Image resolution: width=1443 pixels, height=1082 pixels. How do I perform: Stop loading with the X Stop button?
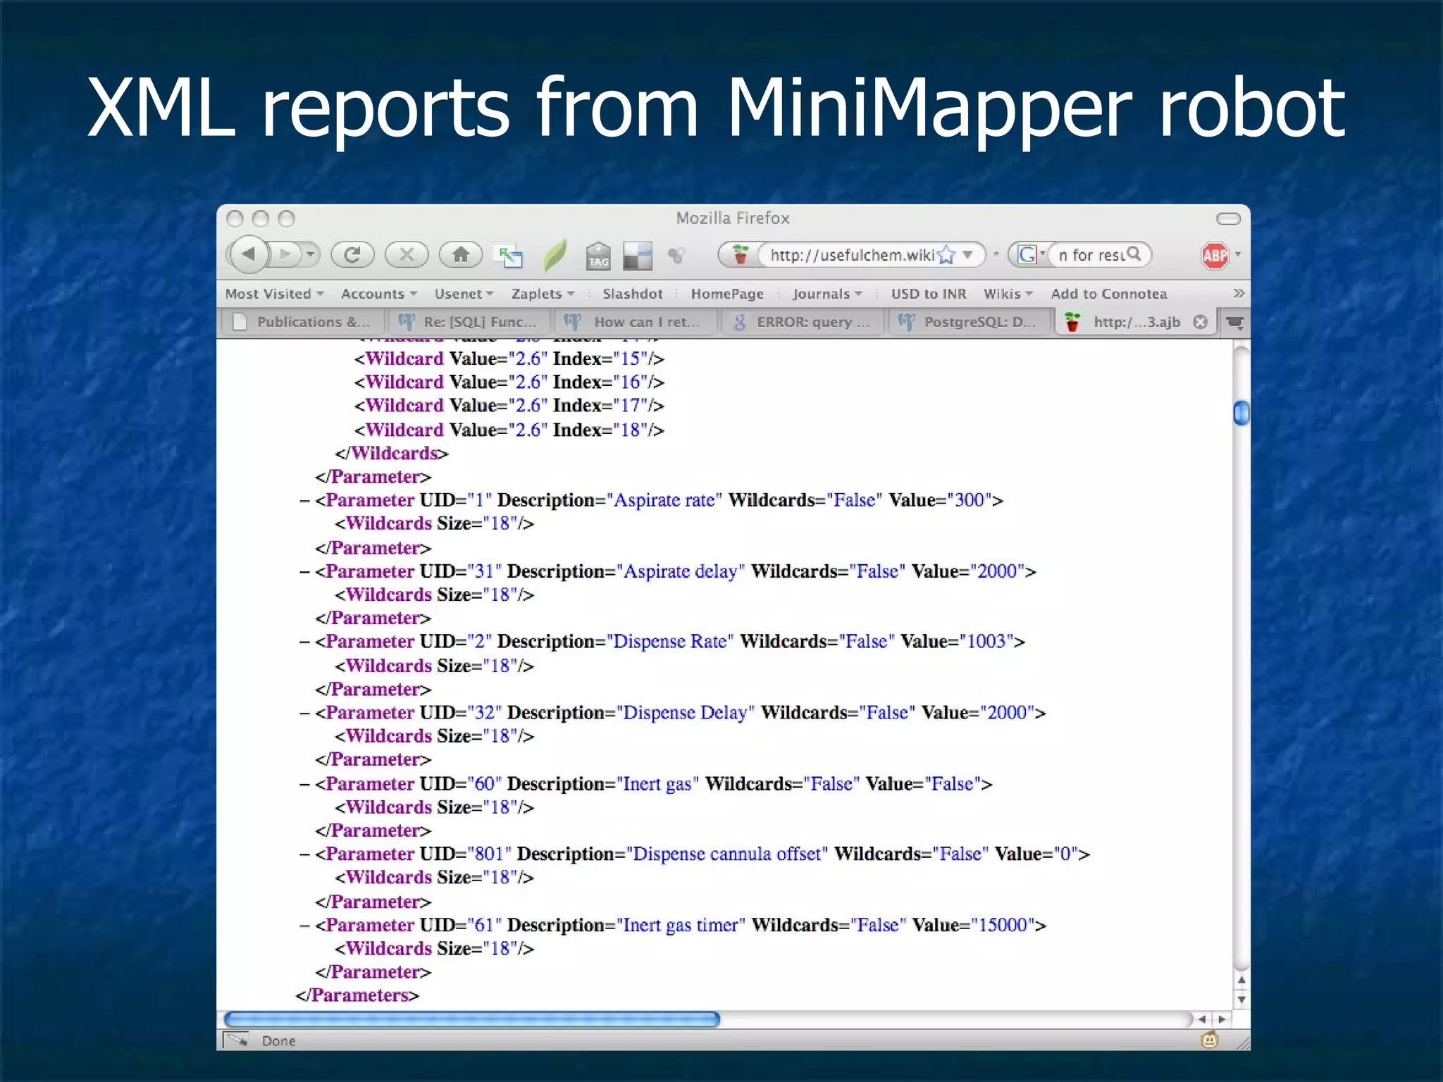point(407,254)
